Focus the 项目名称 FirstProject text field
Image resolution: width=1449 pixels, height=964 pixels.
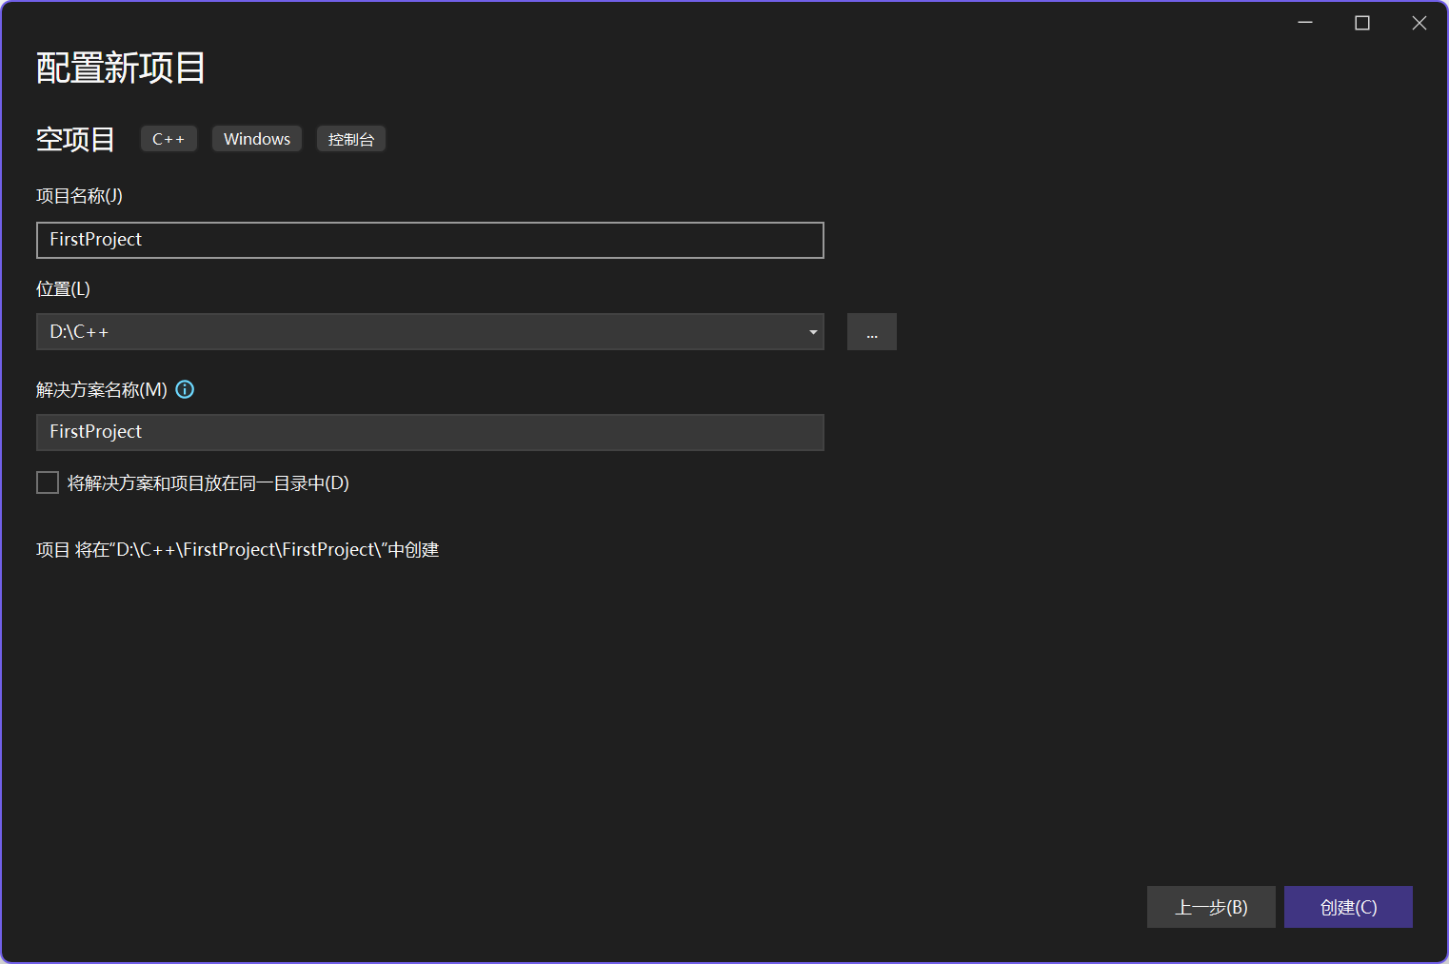pos(429,240)
